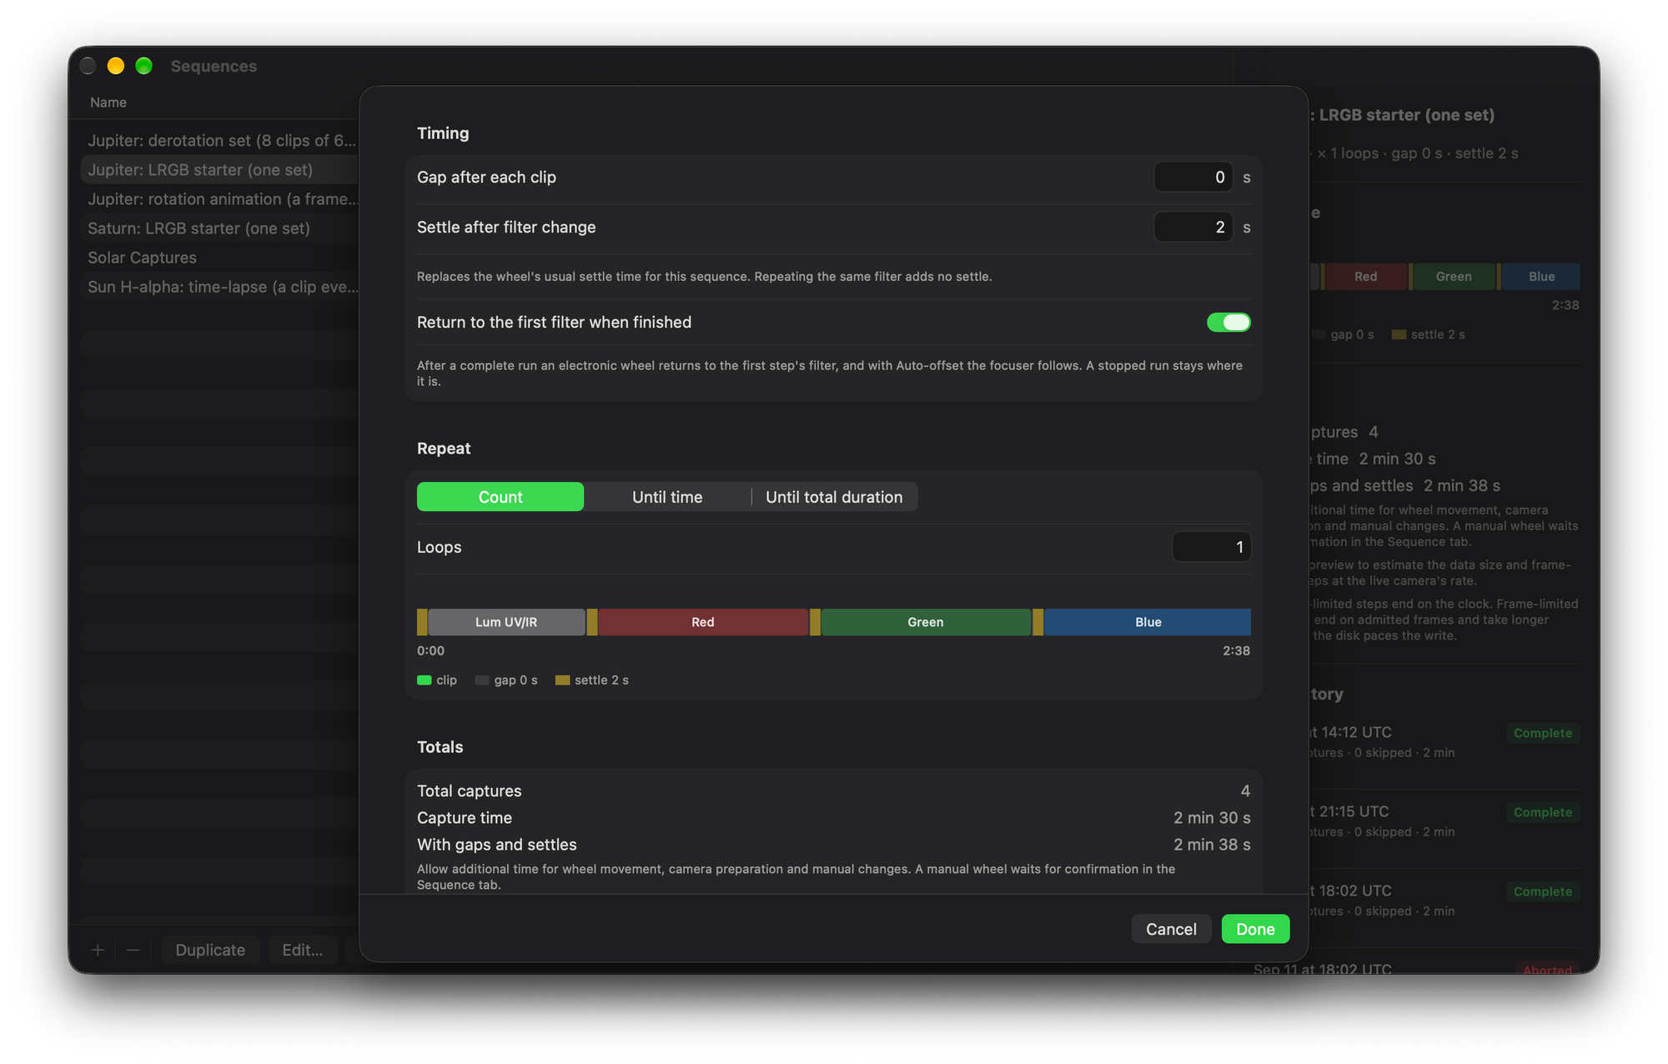Select the Count repeat mode

pyautogui.click(x=500, y=497)
